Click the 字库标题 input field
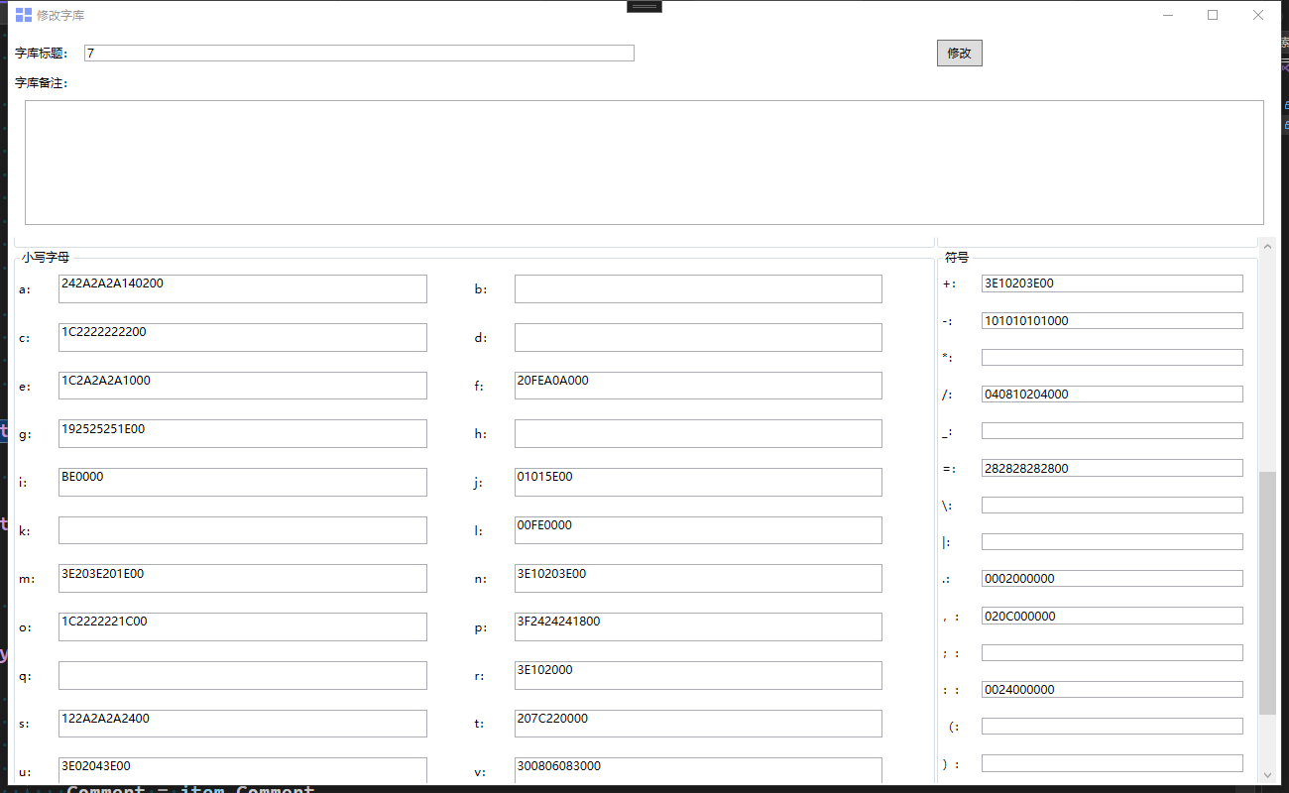Screen dimensions: 1289x793 click(359, 53)
